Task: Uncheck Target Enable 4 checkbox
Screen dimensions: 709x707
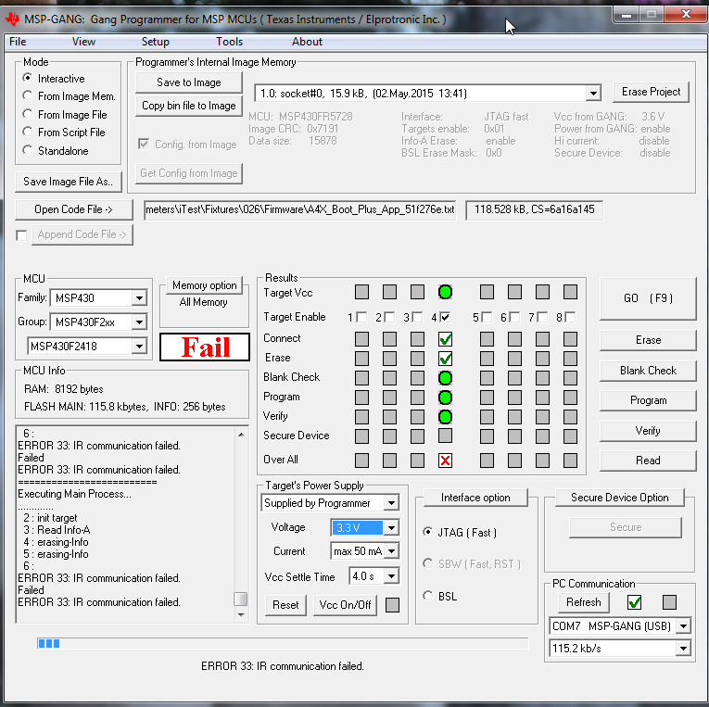Action: (x=445, y=317)
